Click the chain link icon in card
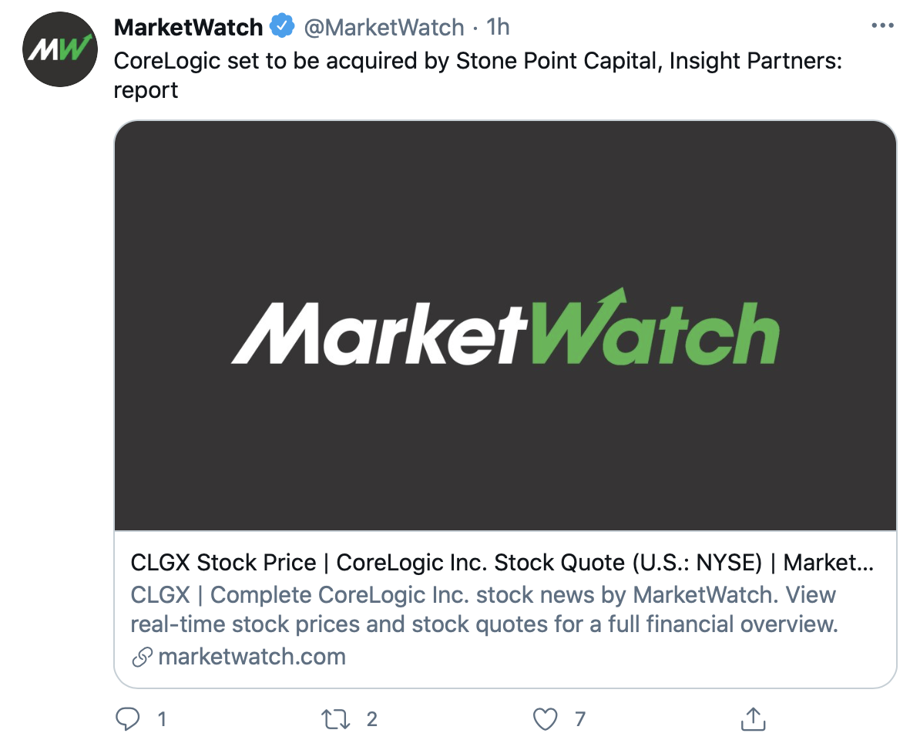The width and height of the screenshot is (920, 740). [141, 658]
